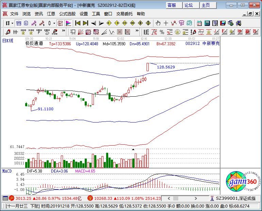
Task: Click the floppy disk save icon
Action: [x=223, y=23]
